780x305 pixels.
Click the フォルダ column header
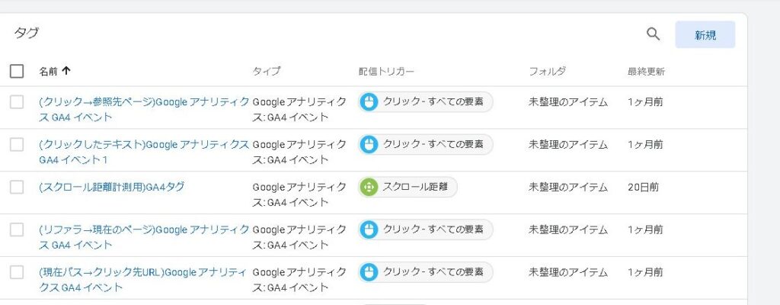(x=547, y=72)
